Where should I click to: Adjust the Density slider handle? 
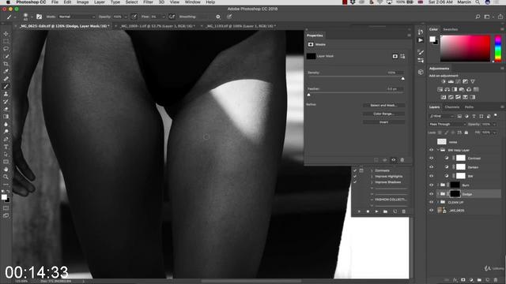tap(402, 79)
